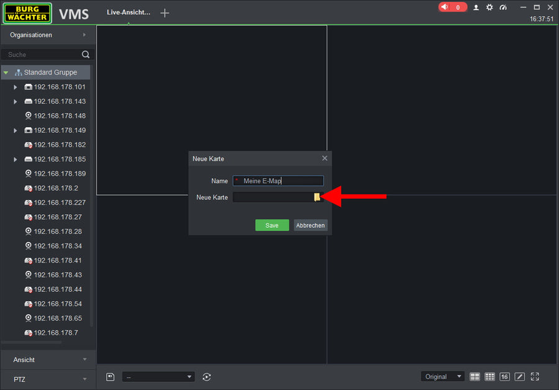Viewport: 559px width, 390px height.
Task: Click the alarm speaker notification icon
Action: click(445, 7)
